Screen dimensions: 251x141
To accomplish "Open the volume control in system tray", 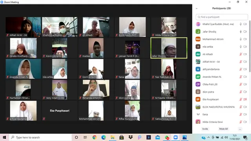I will click(226, 137).
